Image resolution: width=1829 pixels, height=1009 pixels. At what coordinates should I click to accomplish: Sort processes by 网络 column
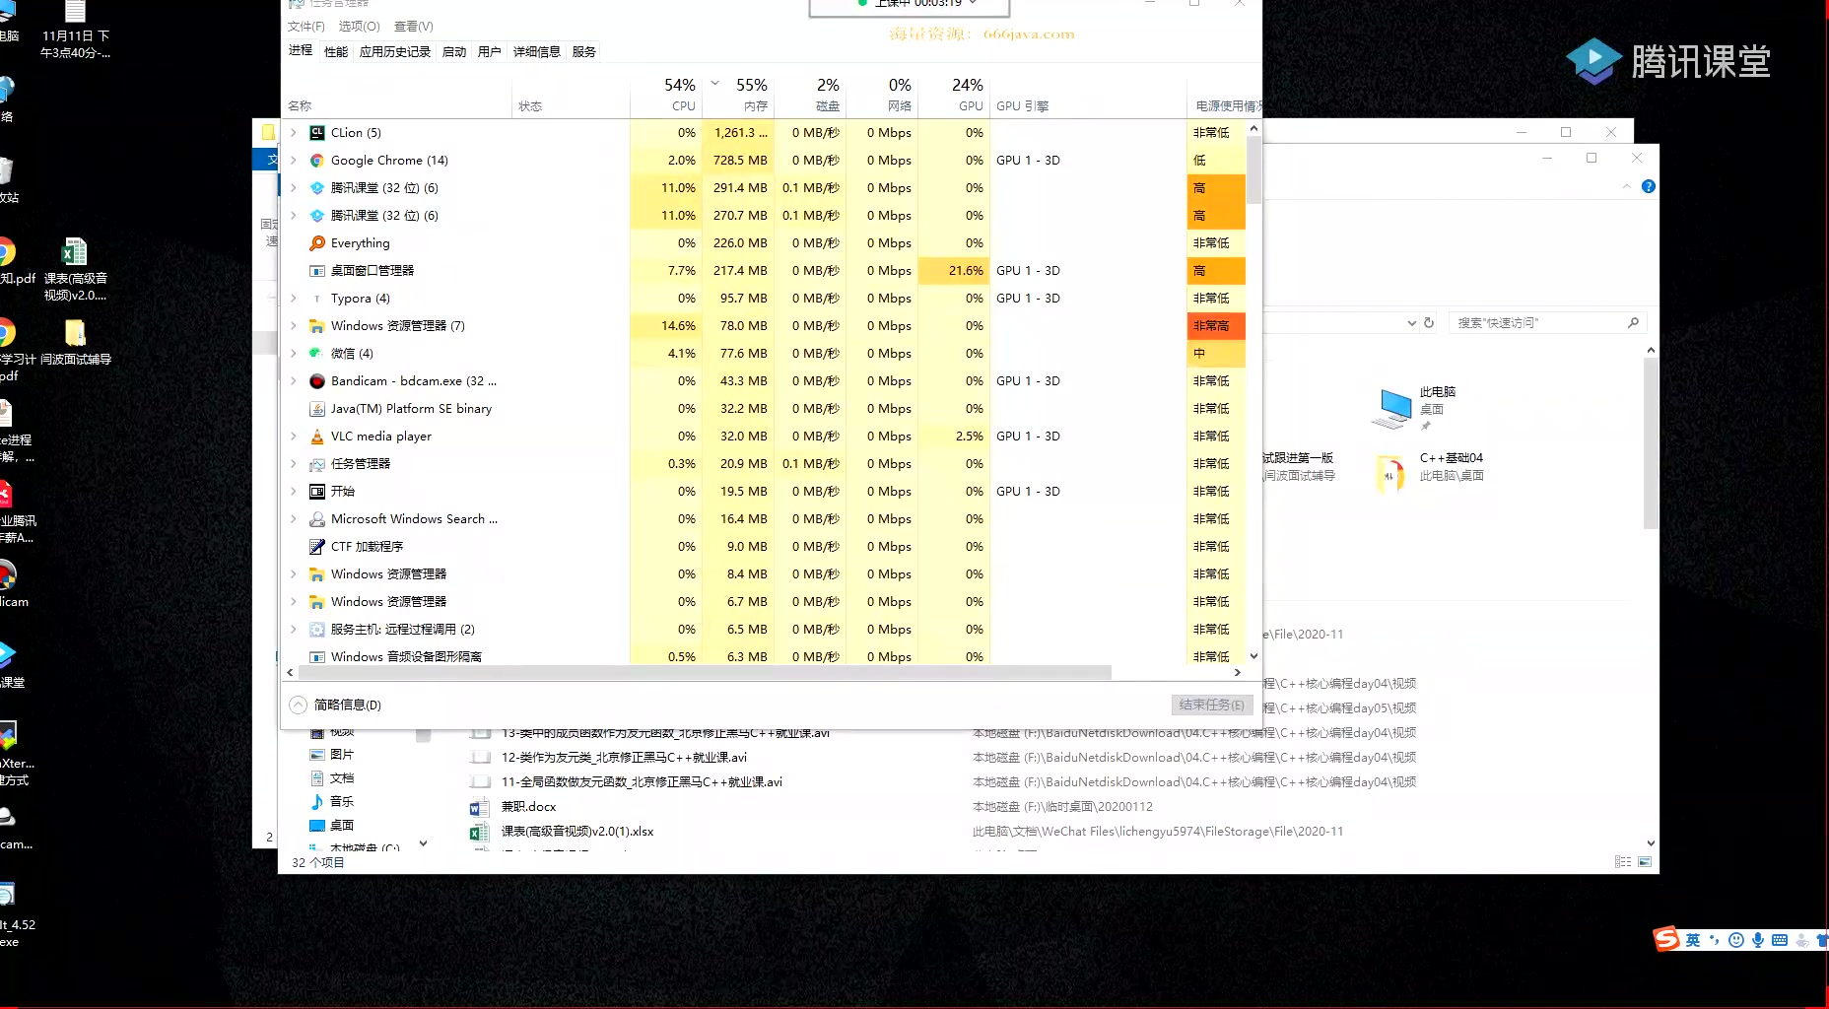pyautogui.click(x=882, y=95)
